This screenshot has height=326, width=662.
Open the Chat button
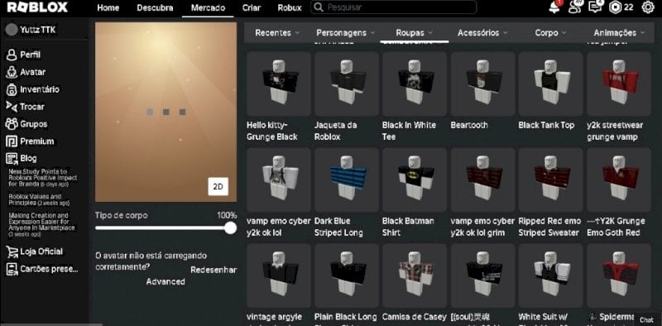point(646,320)
